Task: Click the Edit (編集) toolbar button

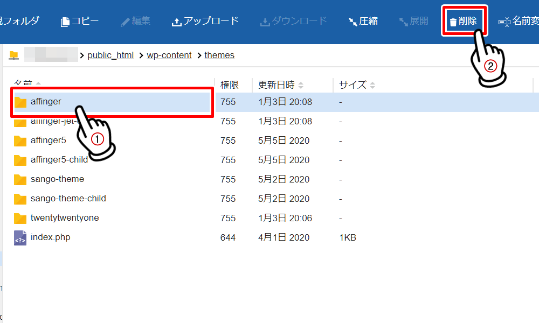Action: 135,22
